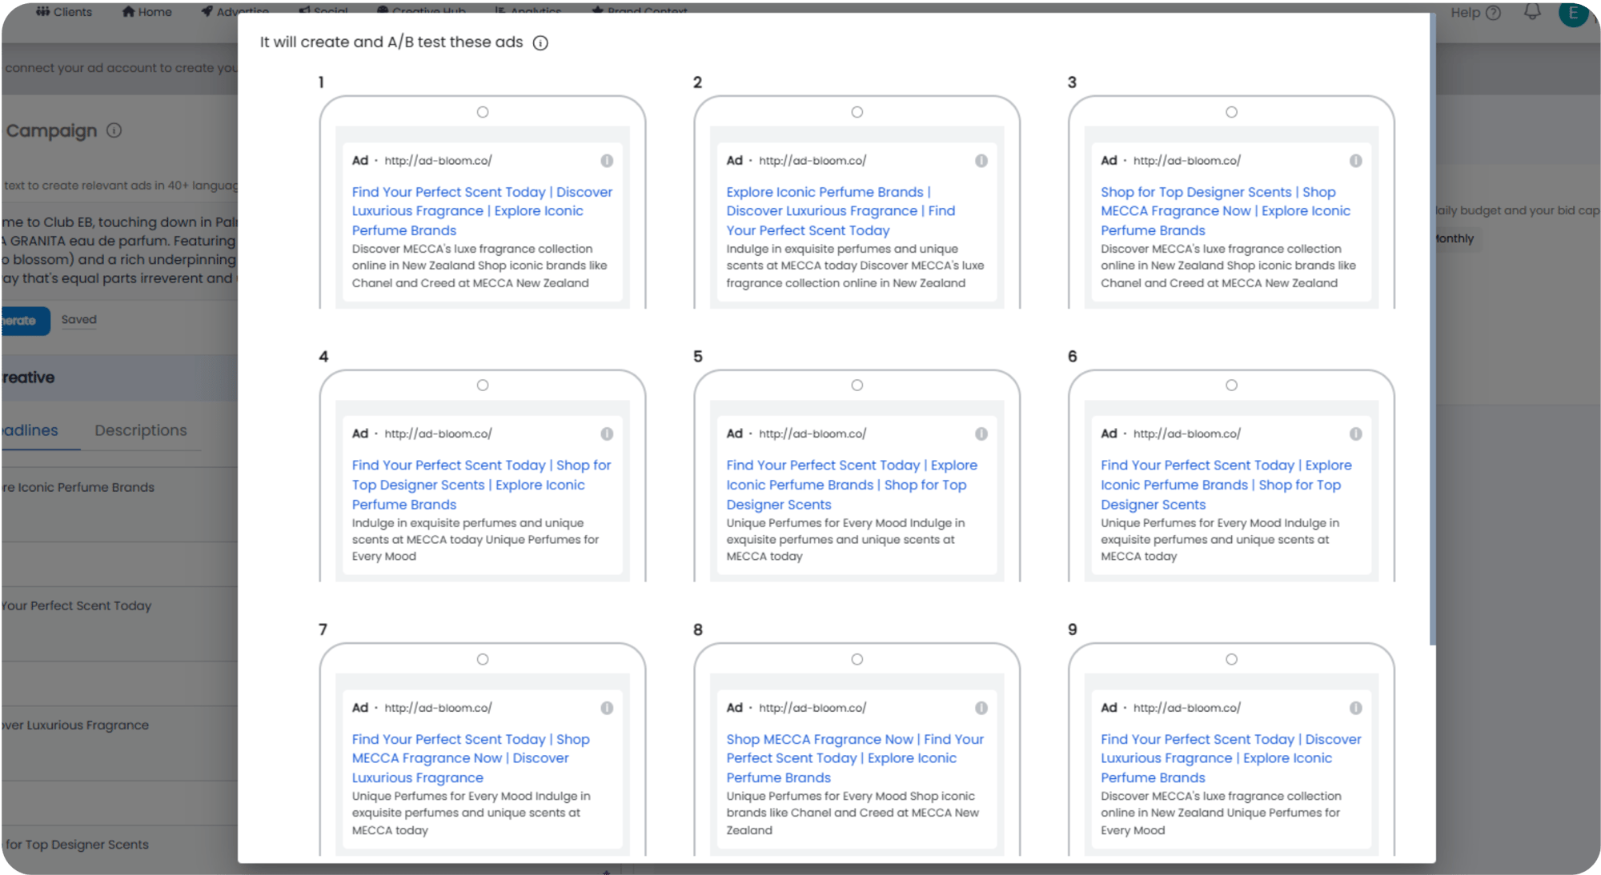
Task: Open ad 3 headline Shop for Top Designer
Action: [x=1225, y=211]
